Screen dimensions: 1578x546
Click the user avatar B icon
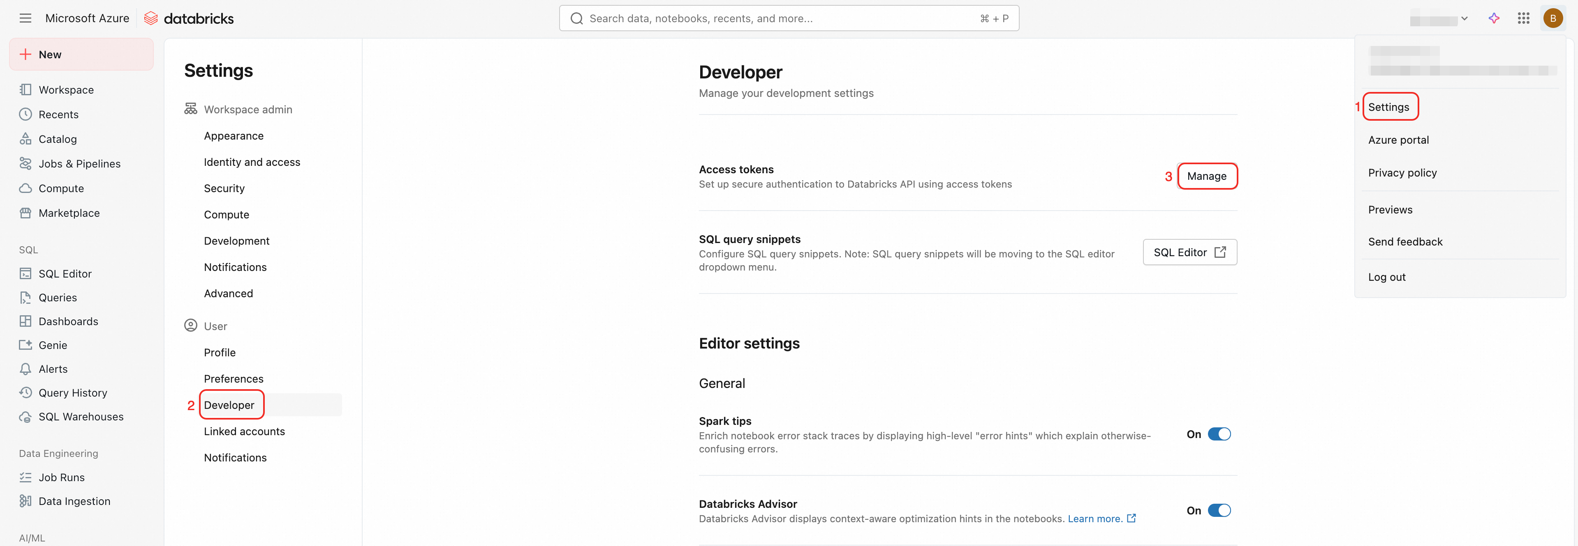click(x=1552, y=18)
